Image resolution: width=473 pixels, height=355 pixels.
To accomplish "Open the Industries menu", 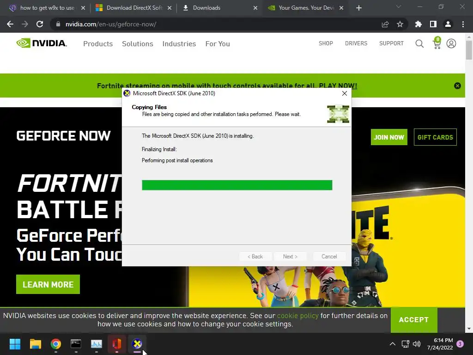I will [x=179, y=44].
